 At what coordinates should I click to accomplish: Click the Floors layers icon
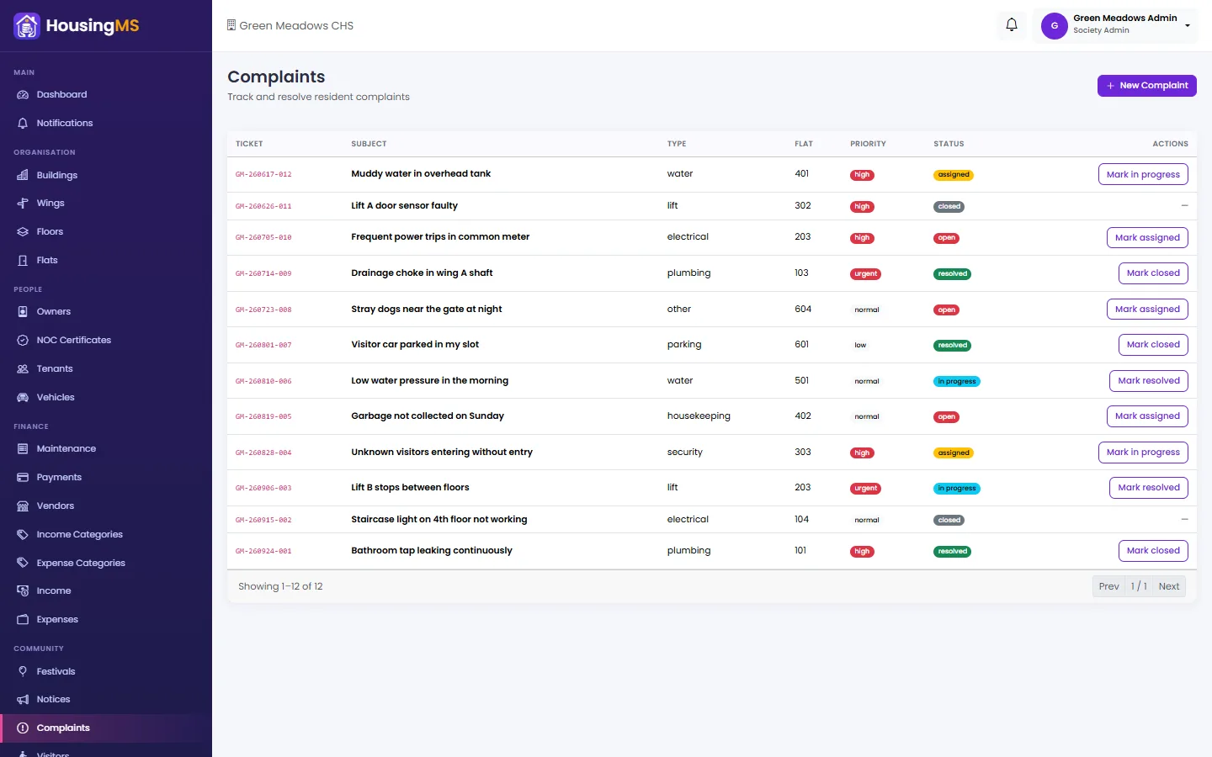tap(23, 232)
